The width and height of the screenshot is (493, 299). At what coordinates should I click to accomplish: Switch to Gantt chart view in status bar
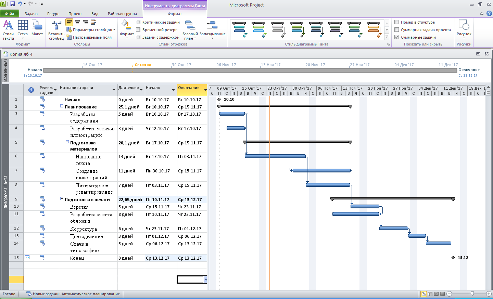point(424,294)
